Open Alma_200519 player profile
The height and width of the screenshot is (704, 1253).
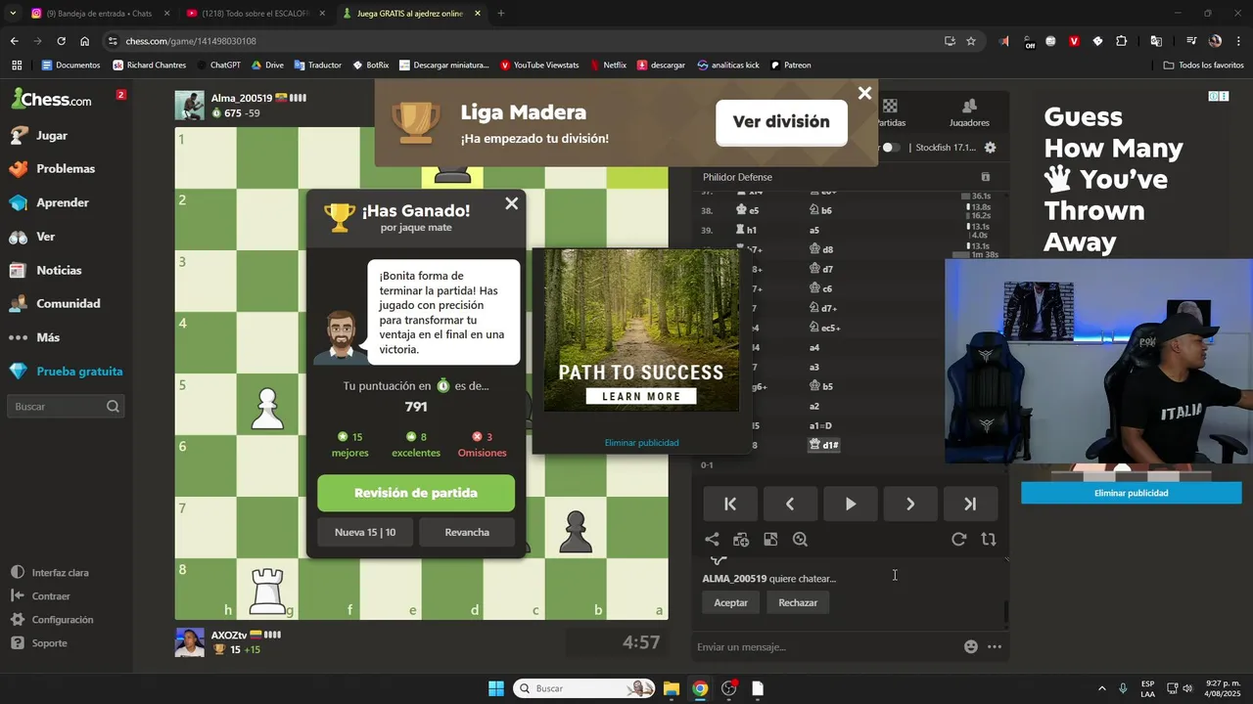[x=242, y=99]
